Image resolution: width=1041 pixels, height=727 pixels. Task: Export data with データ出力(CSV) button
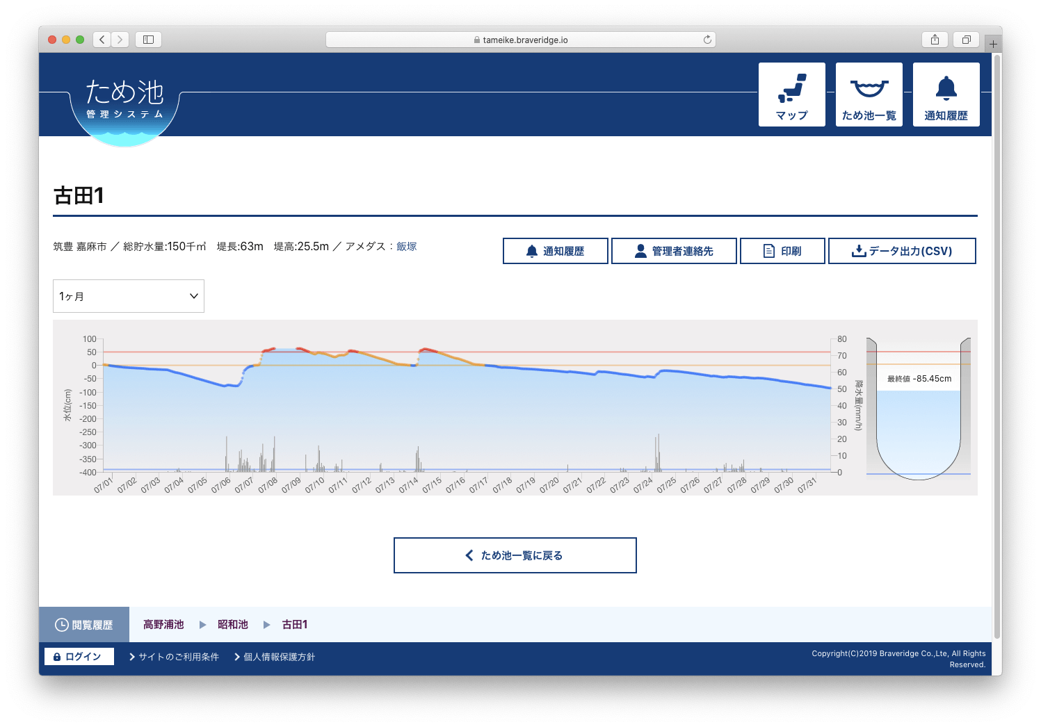point(901,251)
